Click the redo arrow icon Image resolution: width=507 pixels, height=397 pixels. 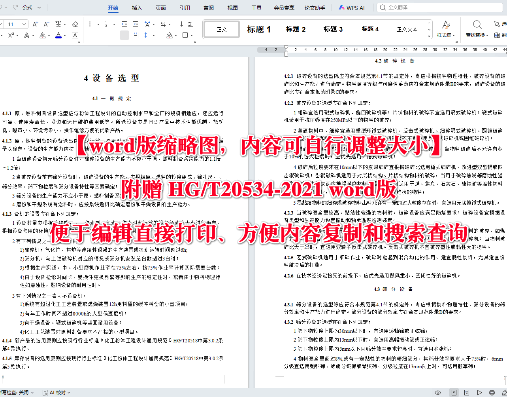(x=16, y=8)
